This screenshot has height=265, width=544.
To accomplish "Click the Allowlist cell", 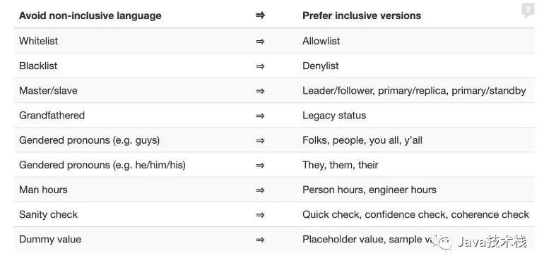I will 321,41.
